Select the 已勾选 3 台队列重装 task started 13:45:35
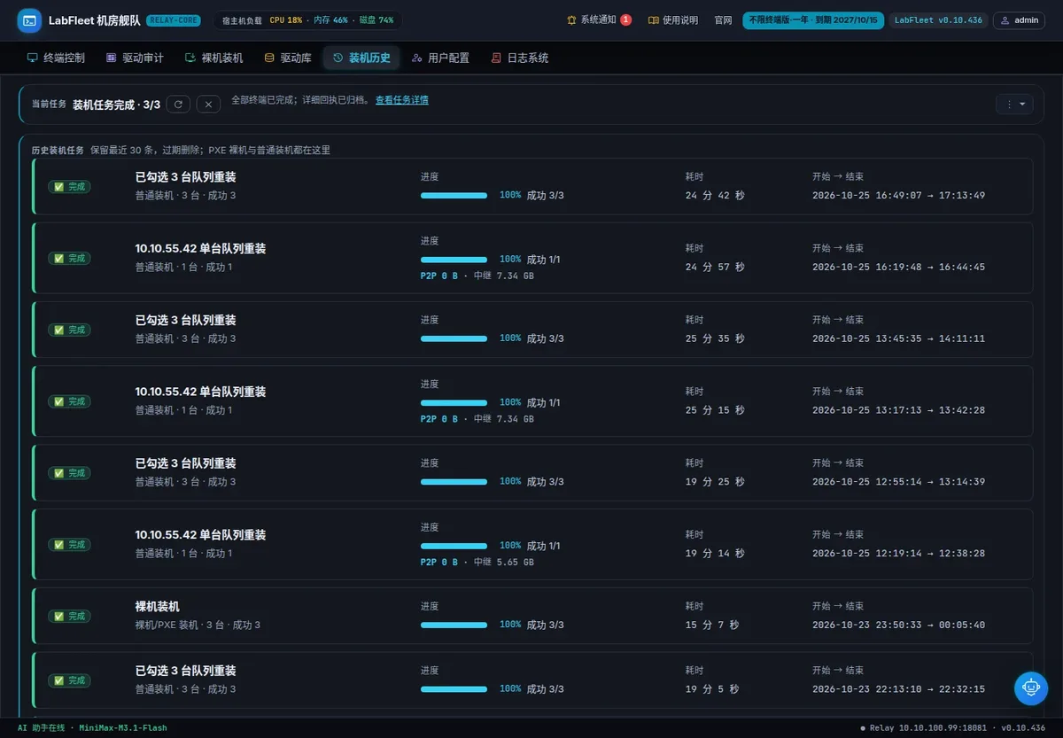The width and height of the screenshot is (1063, 738). (x=532, y=330)
